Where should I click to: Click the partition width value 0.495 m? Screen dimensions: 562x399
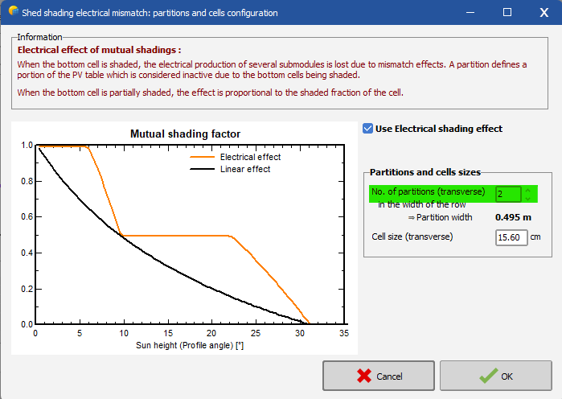point(513,217)
